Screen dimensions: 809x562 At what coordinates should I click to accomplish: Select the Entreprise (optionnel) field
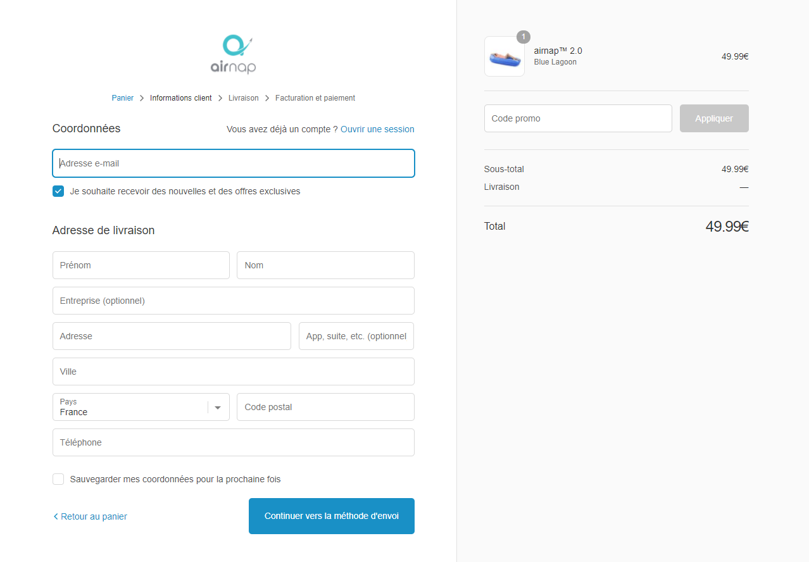(234, 301)
